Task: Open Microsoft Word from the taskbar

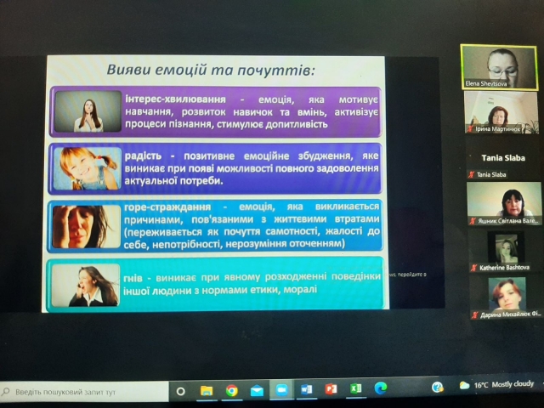Action: [306, 389]
